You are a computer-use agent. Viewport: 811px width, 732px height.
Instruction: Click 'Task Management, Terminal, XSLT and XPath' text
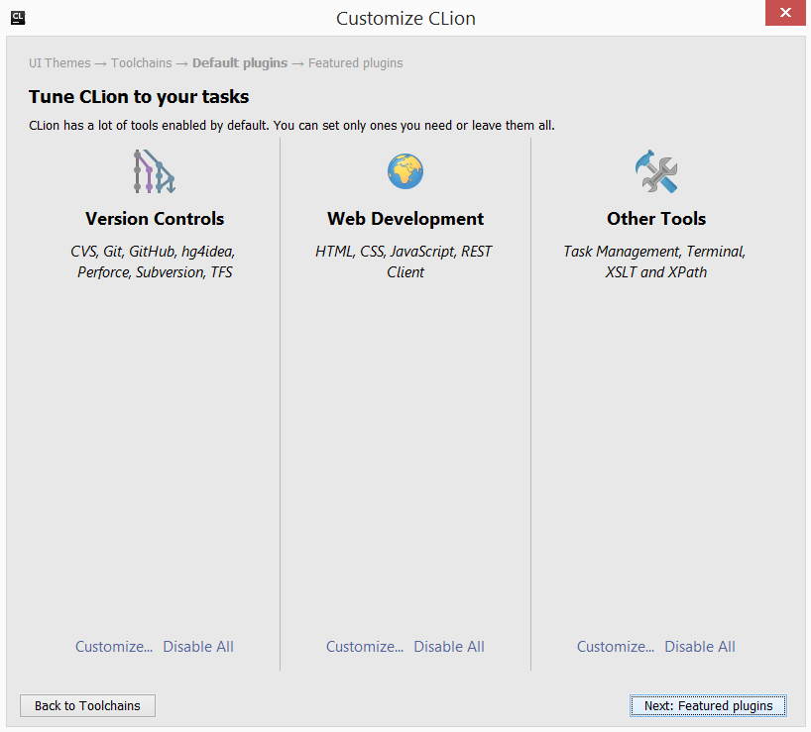(654, 261)
